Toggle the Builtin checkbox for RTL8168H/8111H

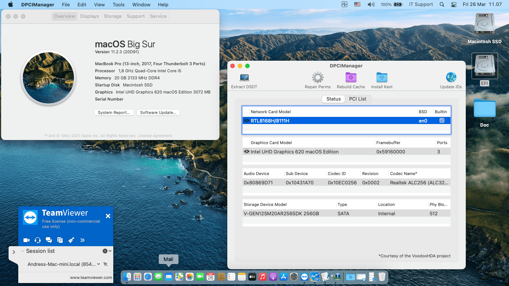(x=442, y=120)
